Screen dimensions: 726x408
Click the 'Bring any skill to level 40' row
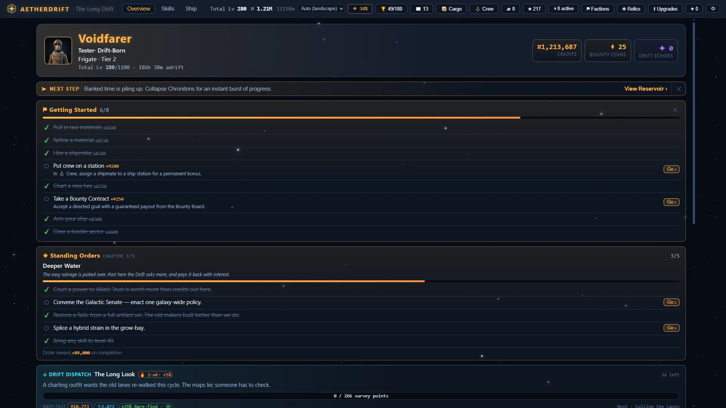pos(361,341)
